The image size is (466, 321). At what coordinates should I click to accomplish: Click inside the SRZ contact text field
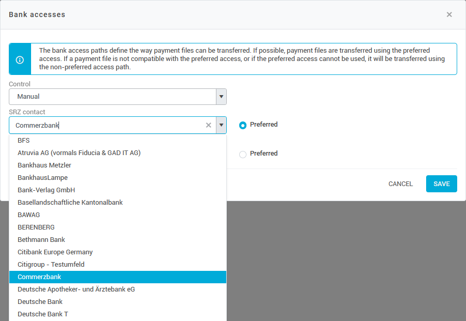click(x=104, y=125)
